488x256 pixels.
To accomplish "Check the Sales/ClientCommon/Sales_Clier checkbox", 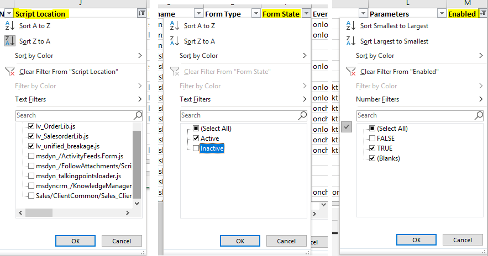I will [x=31, y=196].
